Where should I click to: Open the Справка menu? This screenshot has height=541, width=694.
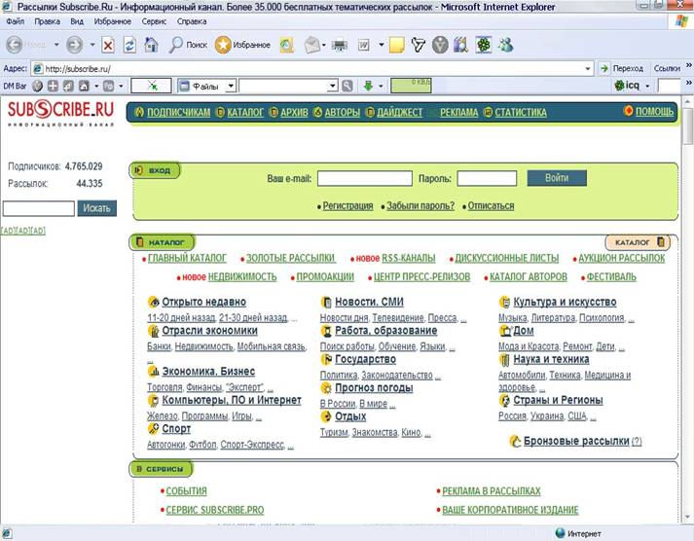[192, 21]
